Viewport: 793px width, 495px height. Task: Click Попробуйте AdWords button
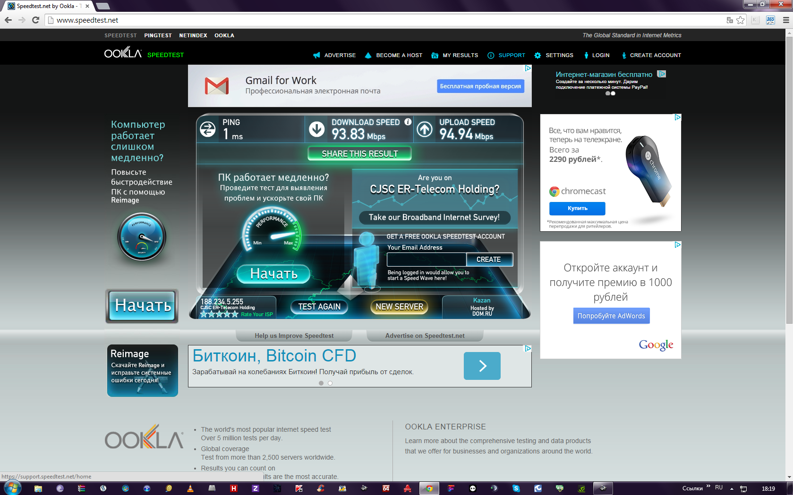tap(611, 316)
